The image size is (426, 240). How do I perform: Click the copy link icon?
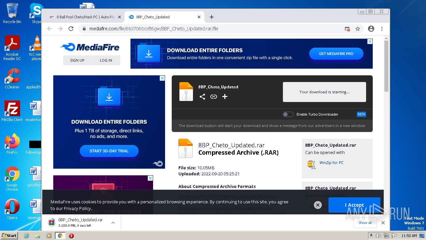214,97
